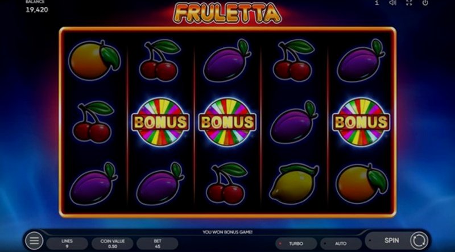Click the Bonus wheel on third reel
Screen dimensions: 455x252
pyautogui.click(x=227, y=122)
